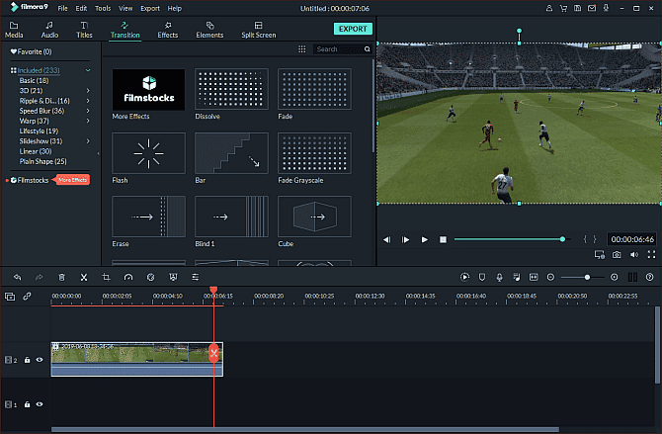Click the EXPORT button
662x434 pixels.
click(353, 29)
